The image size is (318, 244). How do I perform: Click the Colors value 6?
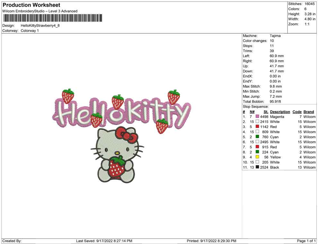point(305,9)
